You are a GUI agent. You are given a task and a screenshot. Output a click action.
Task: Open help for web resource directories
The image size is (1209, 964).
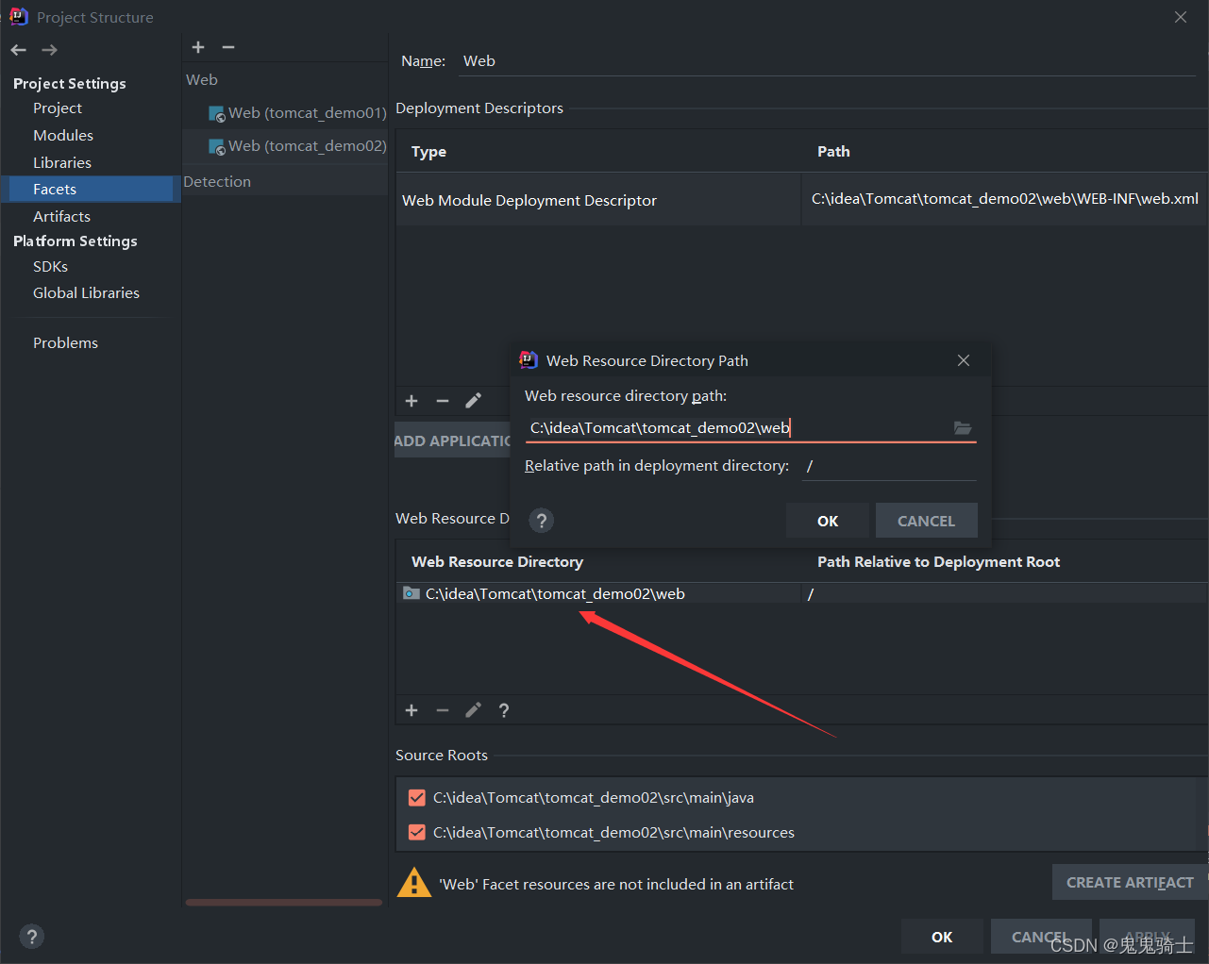point(504,710)
